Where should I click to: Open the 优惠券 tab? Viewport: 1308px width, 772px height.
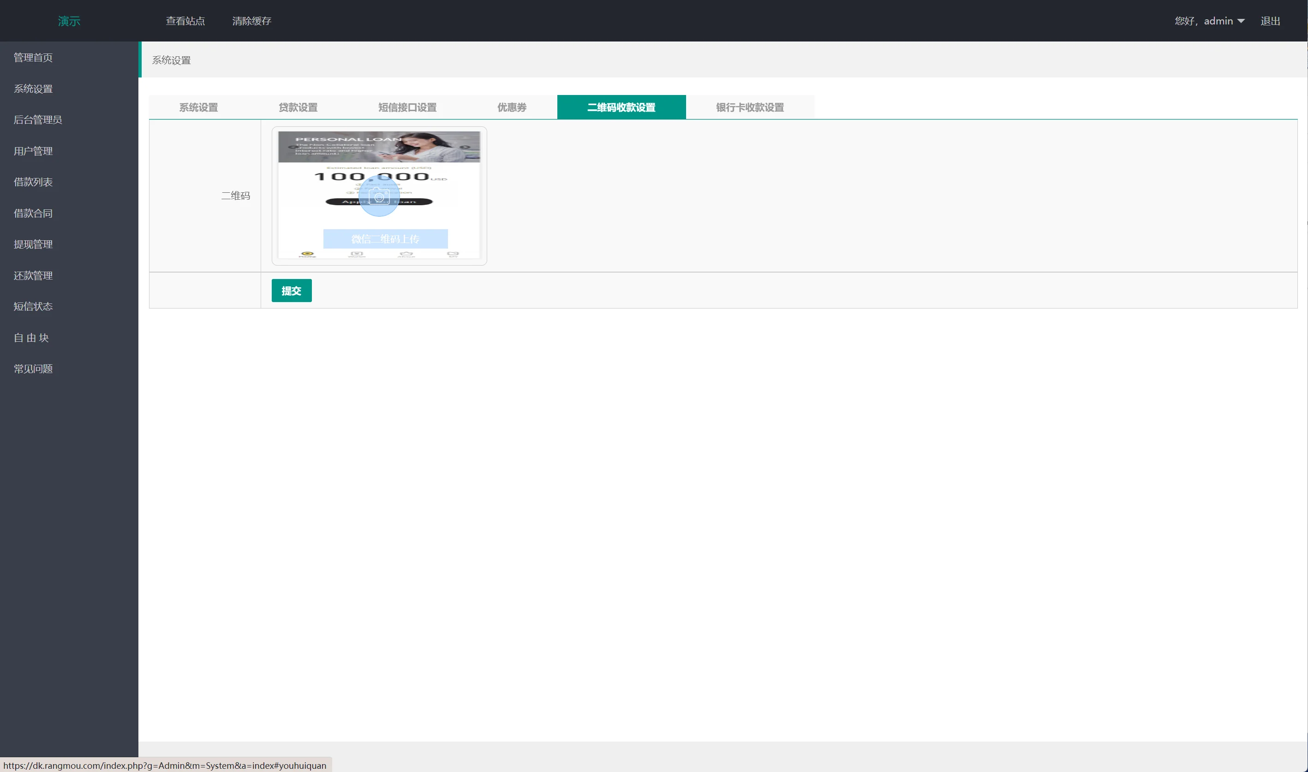tap(512, 107)
